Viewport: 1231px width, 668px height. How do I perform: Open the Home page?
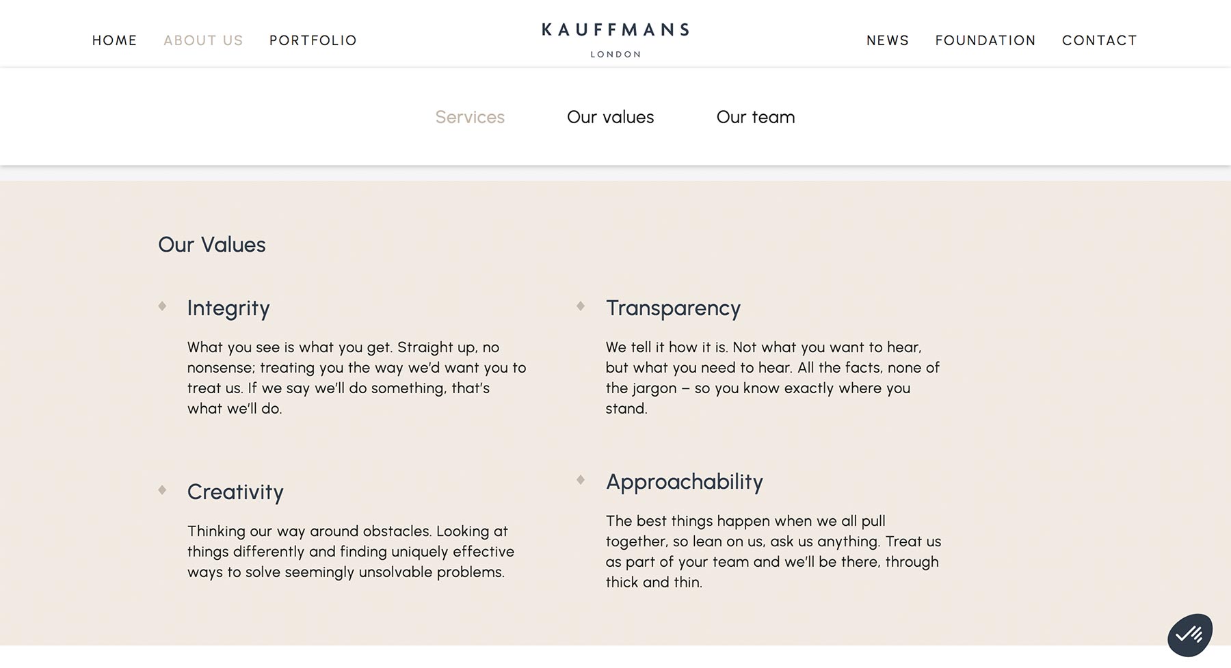pyautogui.click(x=115, y=40)
